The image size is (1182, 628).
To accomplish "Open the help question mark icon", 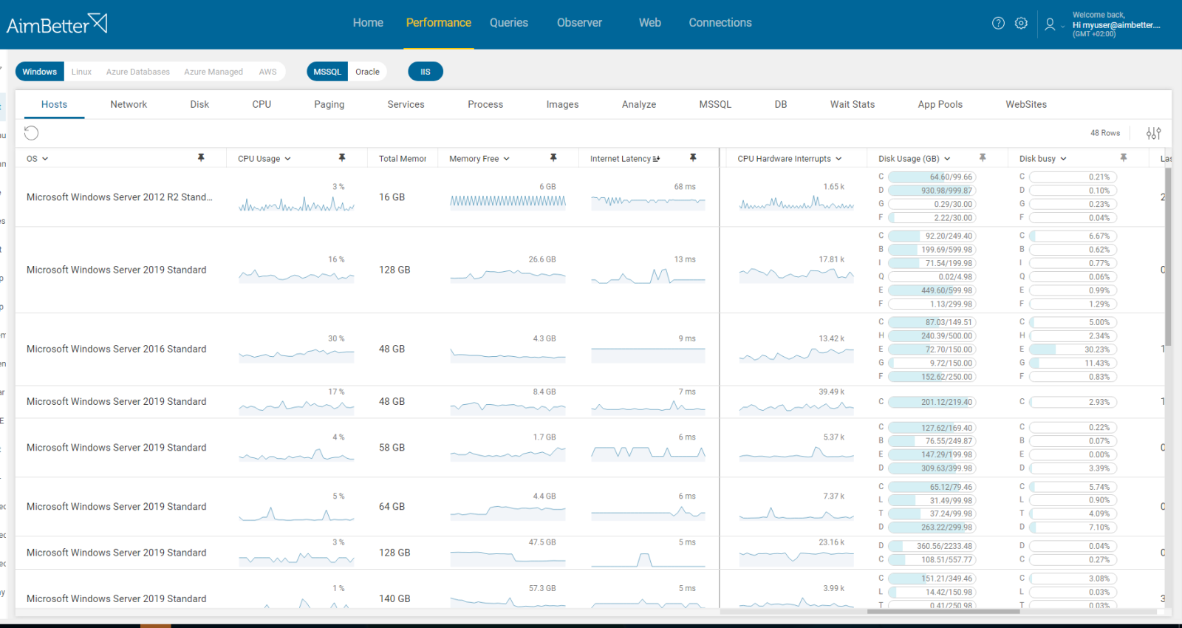I will pyautogui.click(x=998, y=23).
